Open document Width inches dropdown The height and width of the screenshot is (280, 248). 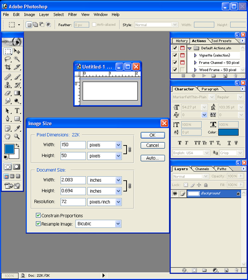pyautogui.click(x=118, y=180)
